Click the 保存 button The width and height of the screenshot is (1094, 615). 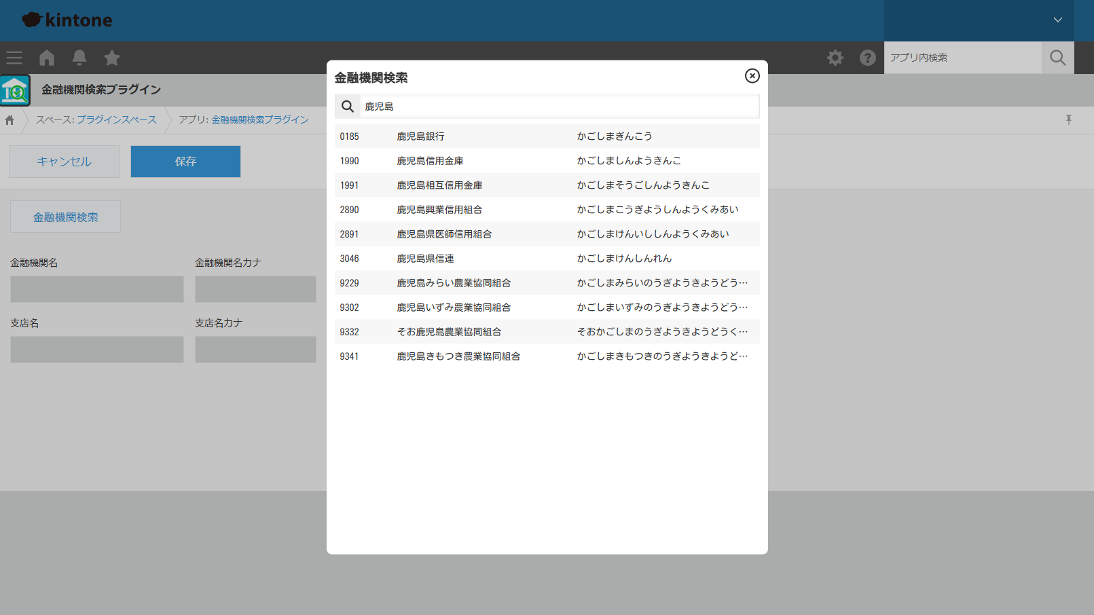pyautogui.click(x=185, y=162)
